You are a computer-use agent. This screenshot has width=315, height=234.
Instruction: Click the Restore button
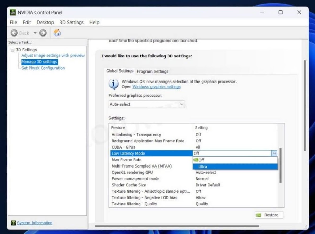[x=269, y=215]
